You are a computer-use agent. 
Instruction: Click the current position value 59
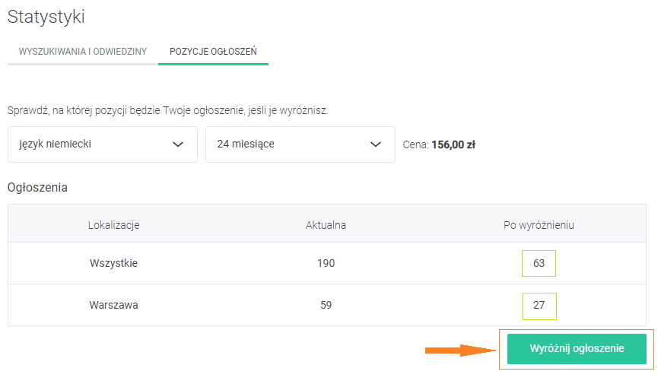[326, 306]
